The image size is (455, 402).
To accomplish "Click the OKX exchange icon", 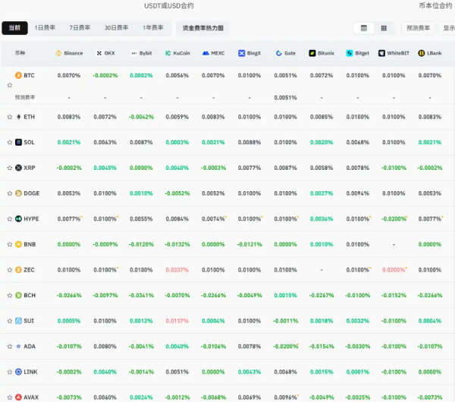I will pos(99,54).
